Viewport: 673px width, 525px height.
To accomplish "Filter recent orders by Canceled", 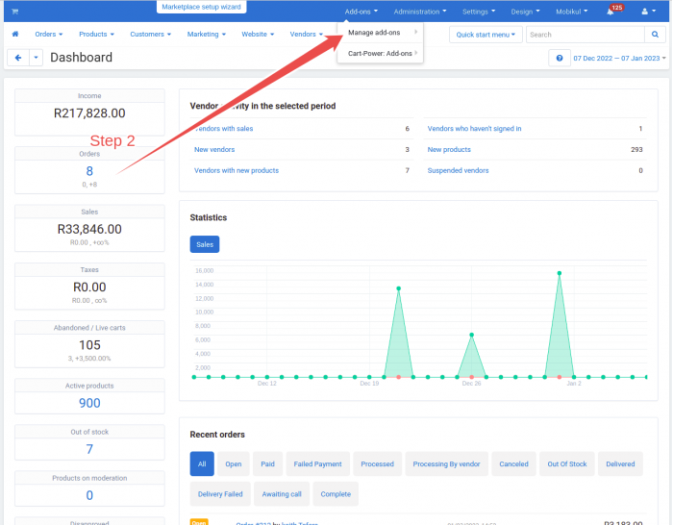I will coord(513,463).
